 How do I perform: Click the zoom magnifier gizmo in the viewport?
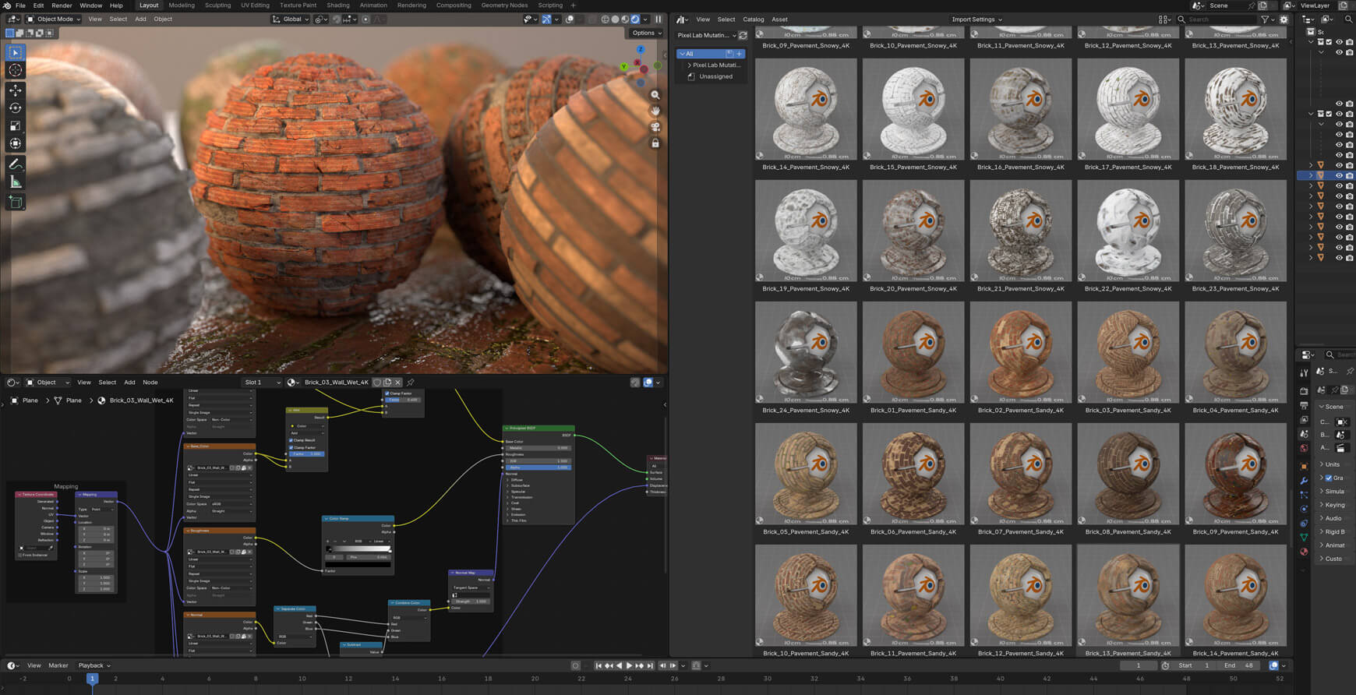655,94
